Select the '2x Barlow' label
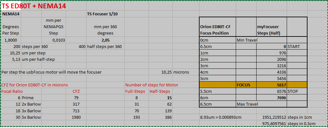 (x=31, y=104)
